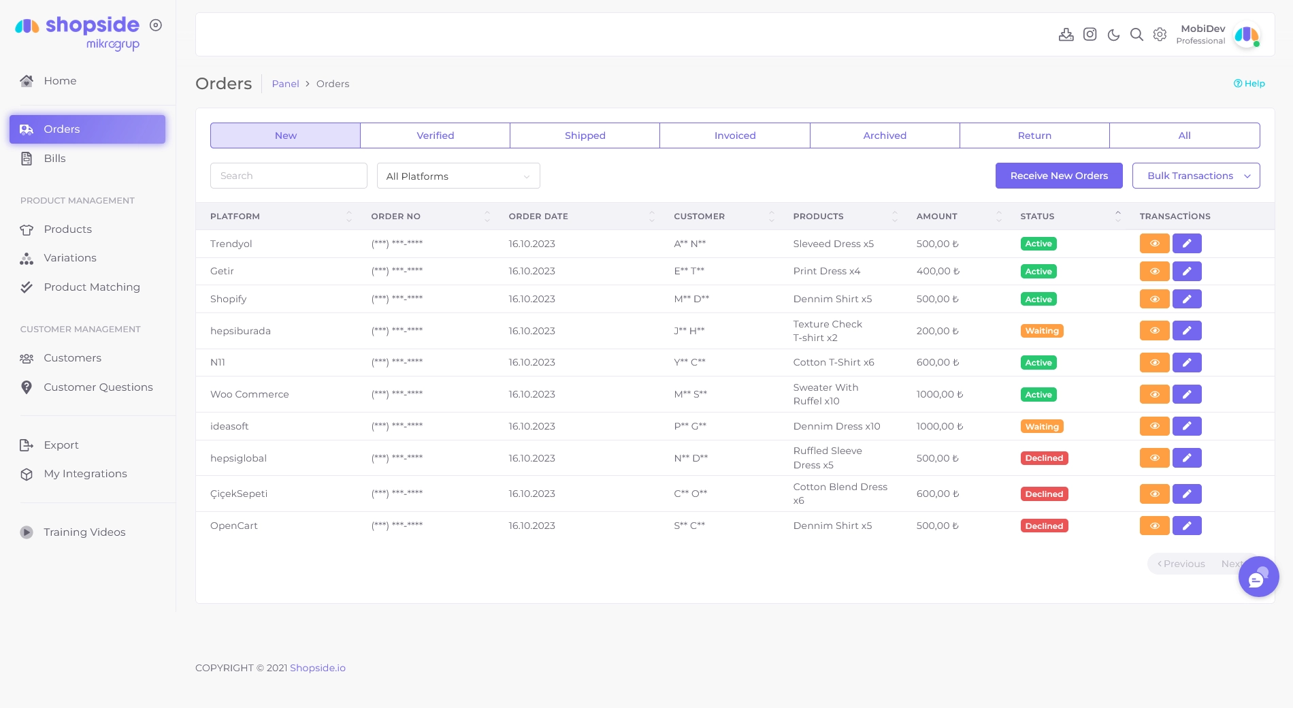Open Customers in the sidebar
1293x708 pixels.
[87, 358]
